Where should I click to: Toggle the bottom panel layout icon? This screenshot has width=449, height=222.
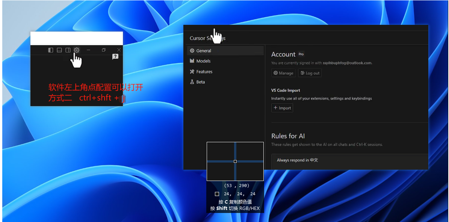tap(59, 50)
